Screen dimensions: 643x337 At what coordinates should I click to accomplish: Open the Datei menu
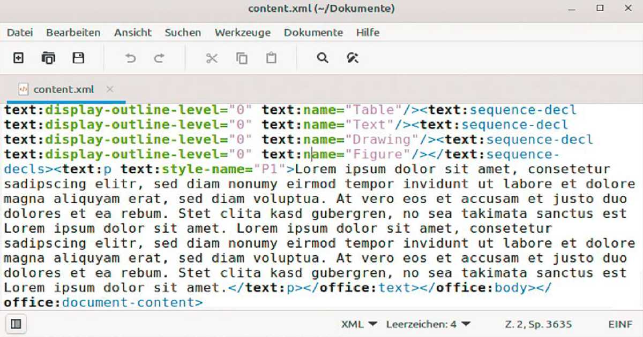pos(20,33)
